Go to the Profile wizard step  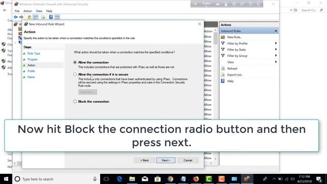tap(31, 71)
